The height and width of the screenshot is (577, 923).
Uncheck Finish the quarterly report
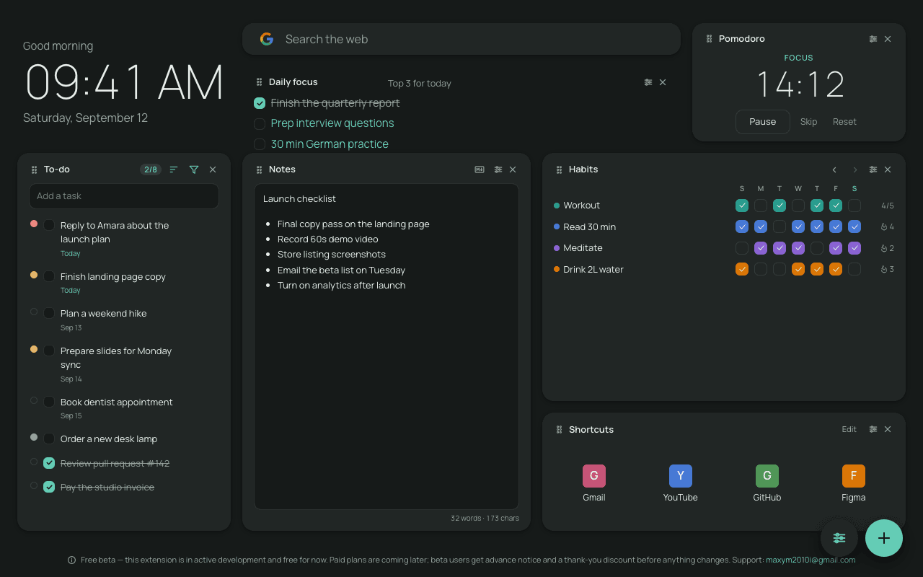pos(260,103)
